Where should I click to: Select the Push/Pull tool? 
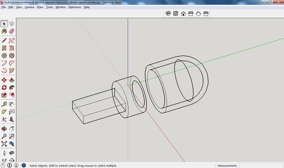click(12, 80)
